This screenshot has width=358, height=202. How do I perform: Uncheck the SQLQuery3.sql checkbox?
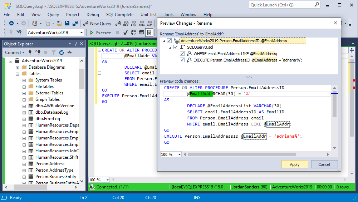pos(176,47)
